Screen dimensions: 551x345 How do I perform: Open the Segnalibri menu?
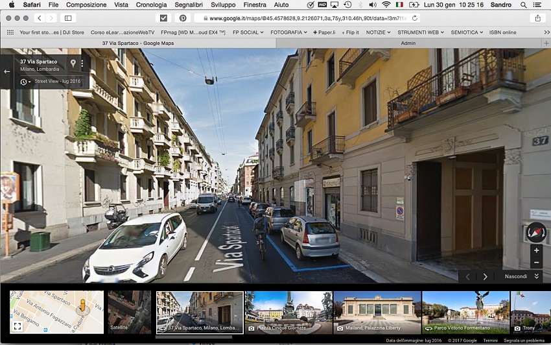tap(189, 5)
